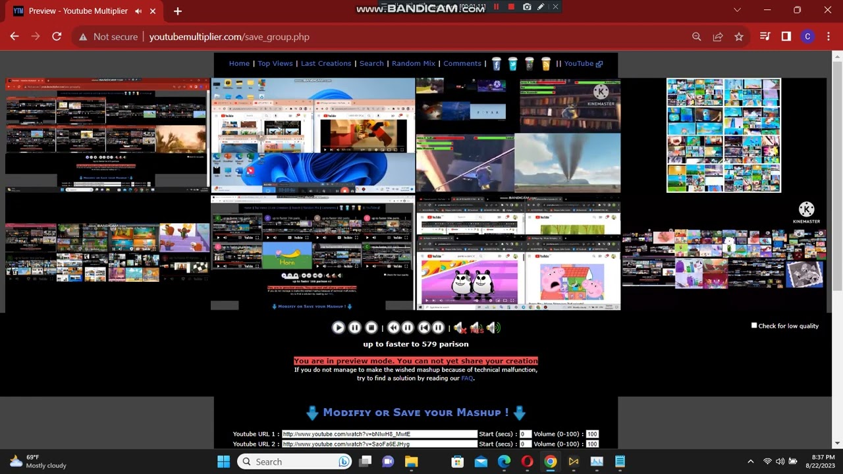The width and height of the screenshot is (843, 474).
Task: Click the KineMaster video at top
Action: [518, 135]
